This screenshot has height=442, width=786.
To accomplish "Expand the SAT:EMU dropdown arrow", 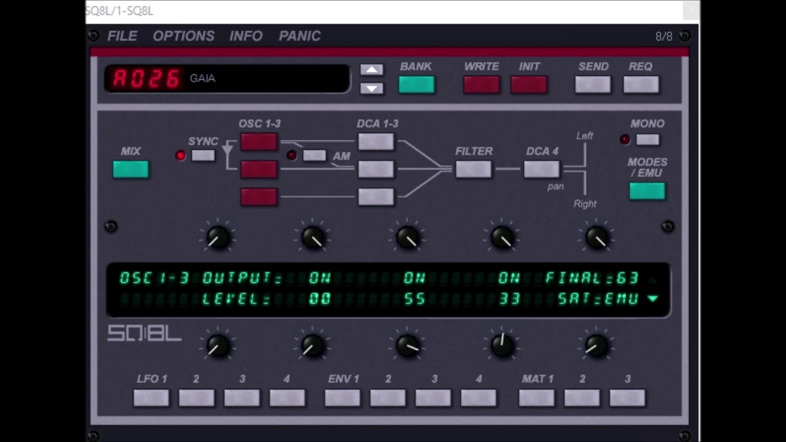I will (x=653, y=299).
